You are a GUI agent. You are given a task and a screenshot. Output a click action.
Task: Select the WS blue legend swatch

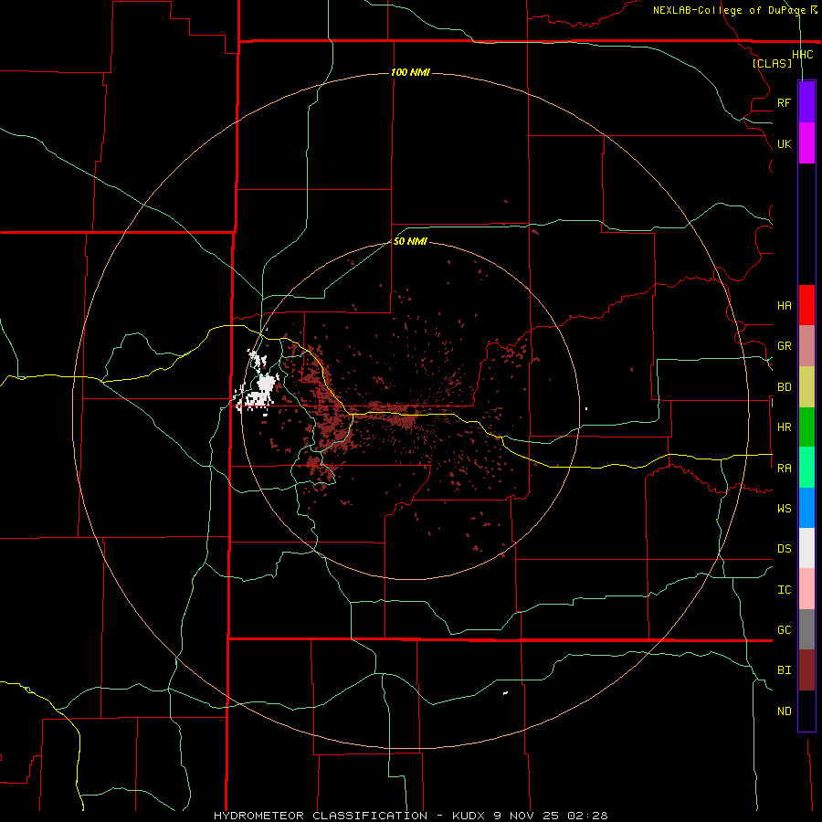click(806, 508)
